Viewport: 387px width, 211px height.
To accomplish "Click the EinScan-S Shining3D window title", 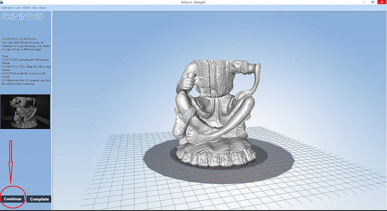I will pyautogui.click(x=193, y=2).
